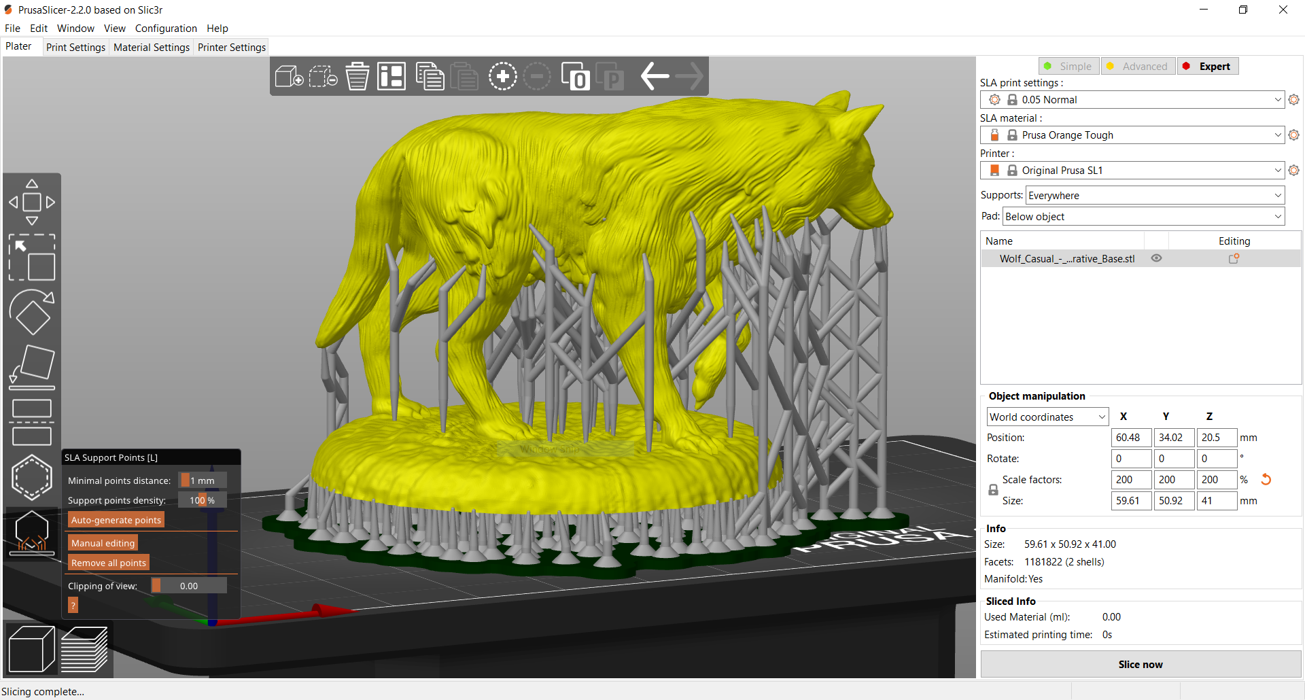Adjust the Support points density slider
This screenshot has width=1305, height=700.
pyautogui.click(x=203, y=501)
